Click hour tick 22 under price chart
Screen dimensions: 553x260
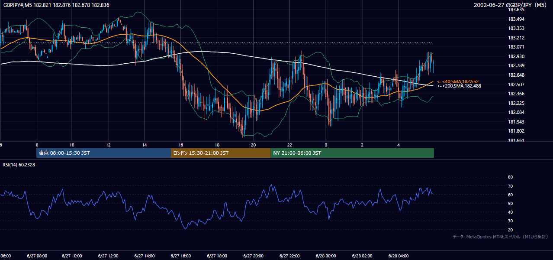pyautogui.click(x=289, y=145)
